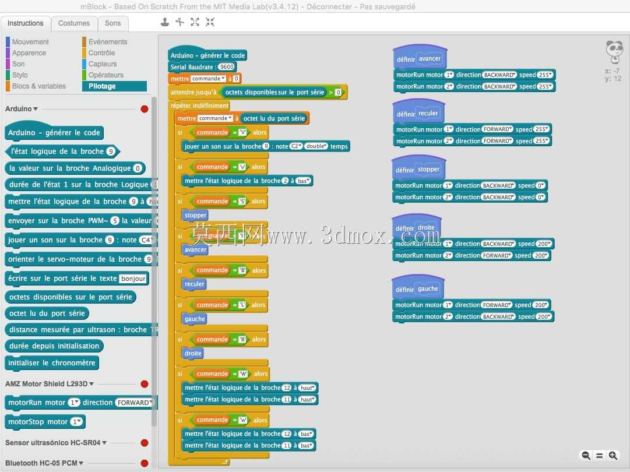The height and width of the screenshot is (472, 630).
Task: Click palette block 'durée depuis initialisation'
Action: click(54, 346)
